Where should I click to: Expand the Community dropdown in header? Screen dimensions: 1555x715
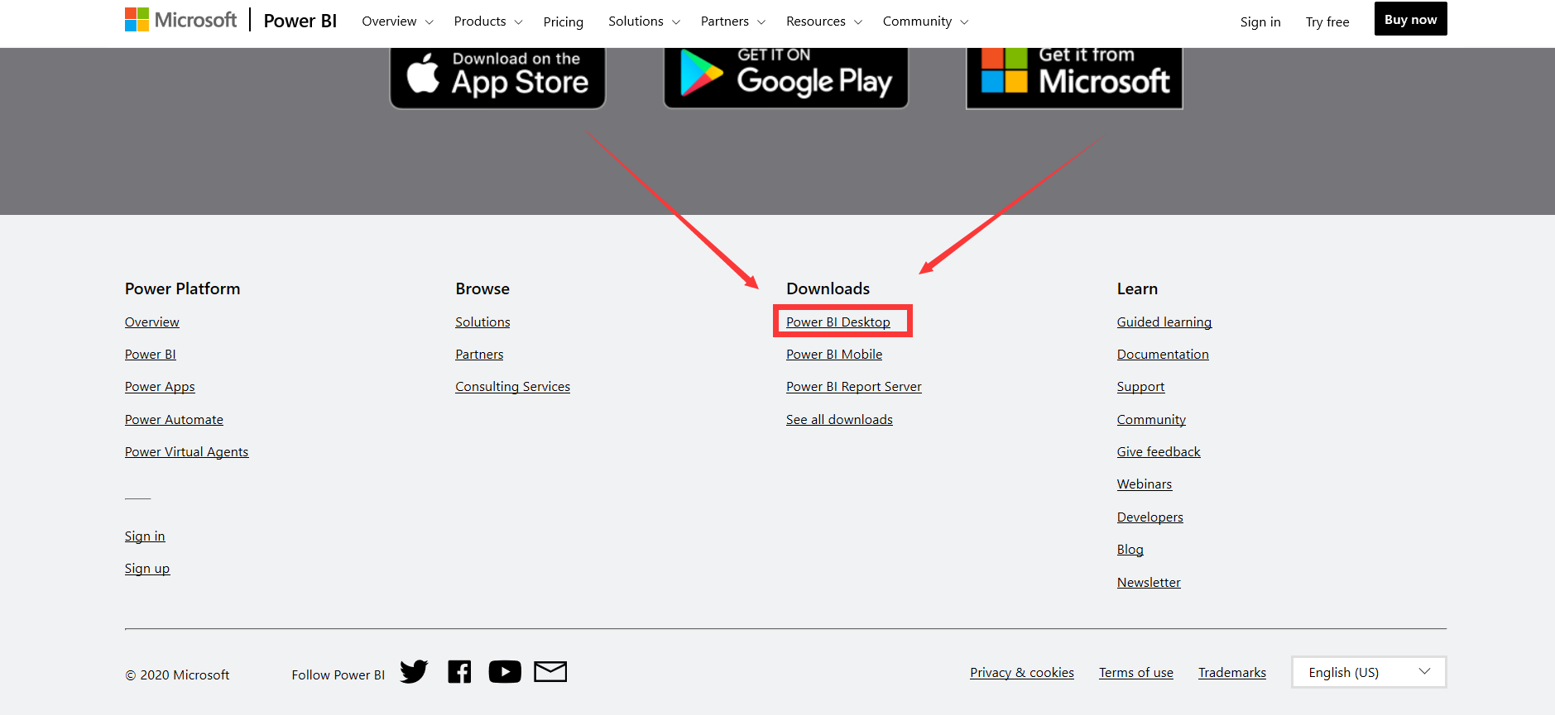925,21
